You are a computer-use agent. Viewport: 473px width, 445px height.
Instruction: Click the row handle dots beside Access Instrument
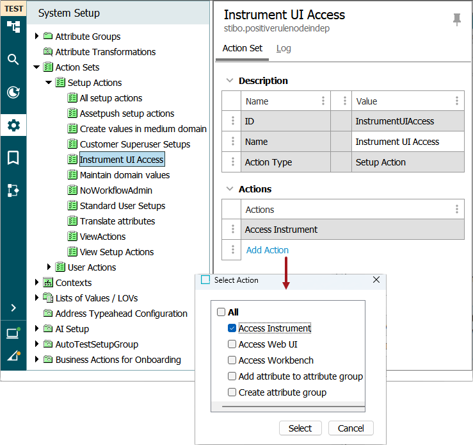(232, 230)
